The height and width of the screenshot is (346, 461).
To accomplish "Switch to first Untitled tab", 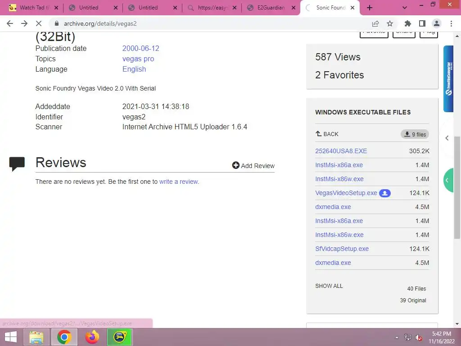I will 89,8.
